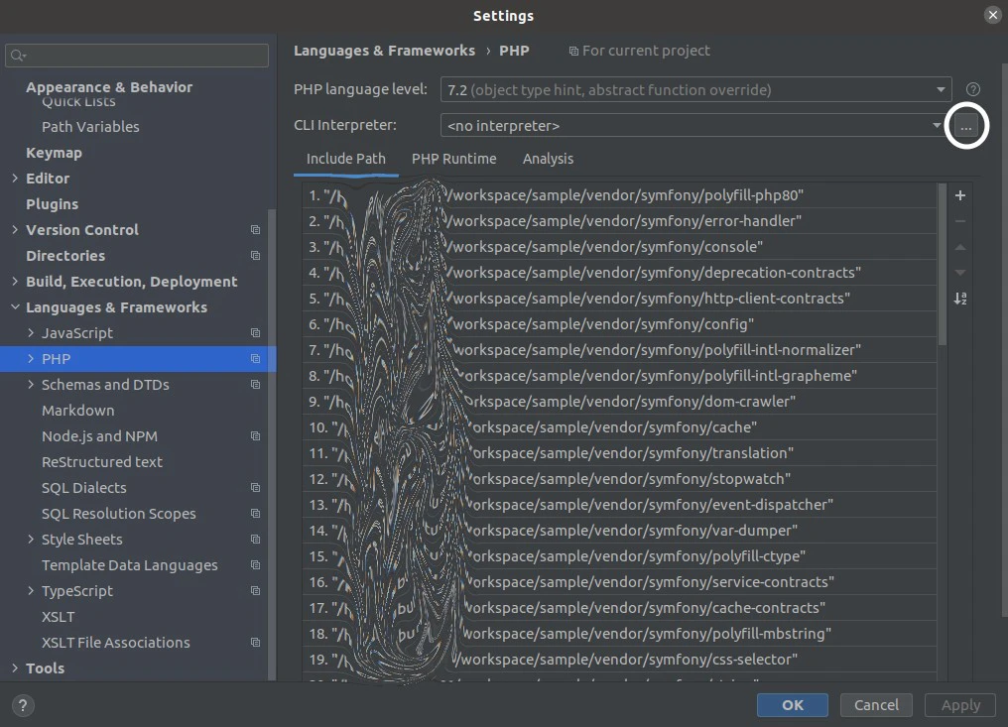Expand the JavaScript settings node
The height and width of the screenshot is (727, 1008).
30,333
